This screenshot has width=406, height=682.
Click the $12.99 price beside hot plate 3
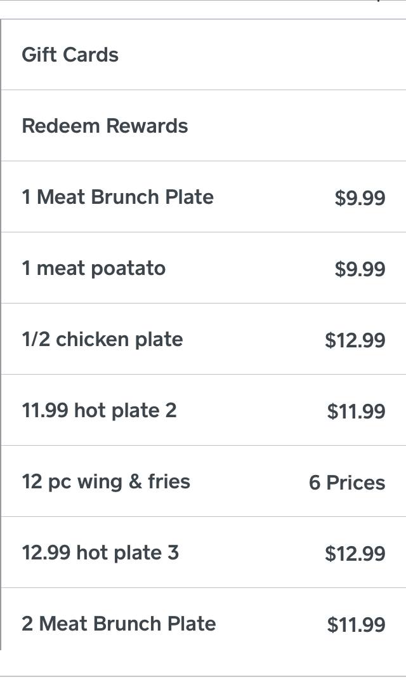point(355,554)
